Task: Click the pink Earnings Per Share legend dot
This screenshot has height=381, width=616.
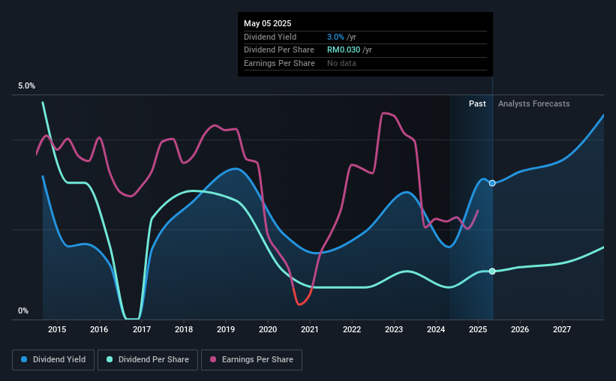Action: tap(213, 359)
